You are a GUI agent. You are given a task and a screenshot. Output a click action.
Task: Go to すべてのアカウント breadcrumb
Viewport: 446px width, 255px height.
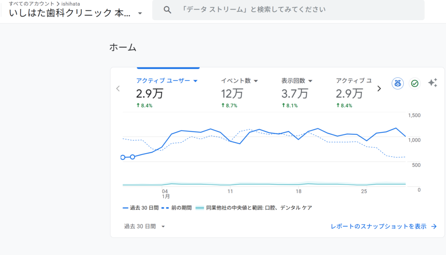31,3
